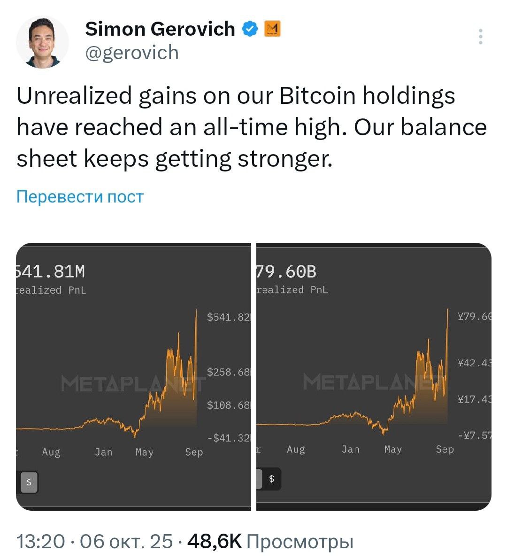Click 'Перевести пост' to translate the post
Screen dimensions: 507x560
click(80, 196)
